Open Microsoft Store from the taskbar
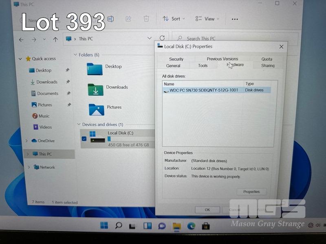Viewport: 326px width, 244px height. tap(206, 226)
